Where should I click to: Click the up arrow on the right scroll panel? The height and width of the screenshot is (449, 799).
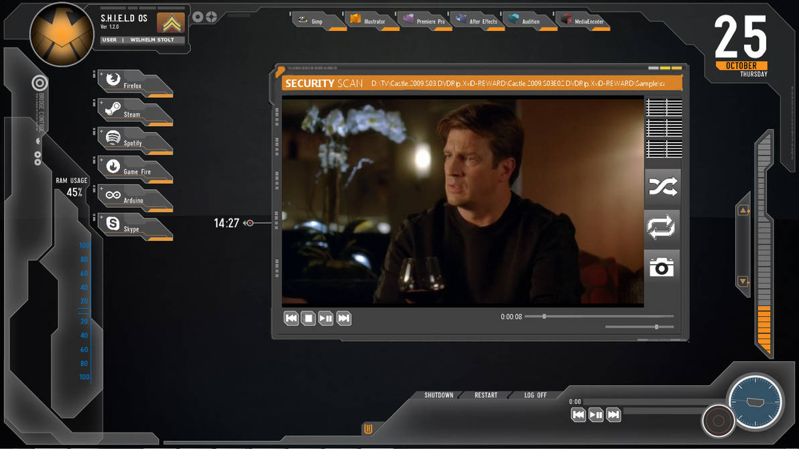click(x=743, y=209)
